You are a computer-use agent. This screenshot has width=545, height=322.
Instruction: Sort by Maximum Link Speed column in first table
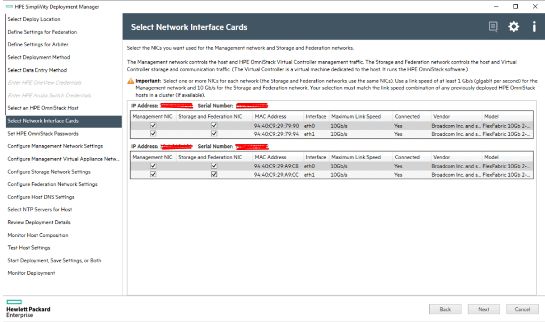point(356,117)
